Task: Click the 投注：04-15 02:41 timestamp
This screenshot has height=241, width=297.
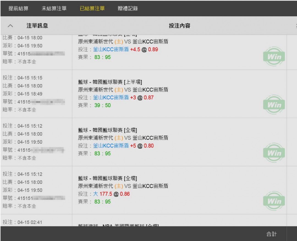Action: [22, 222]
